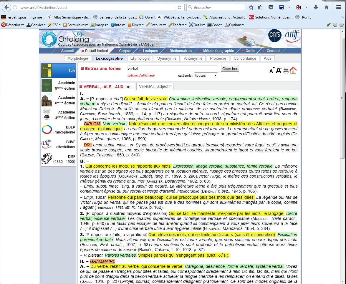Open BHVF attestations resource

click(x=58, y=144)
